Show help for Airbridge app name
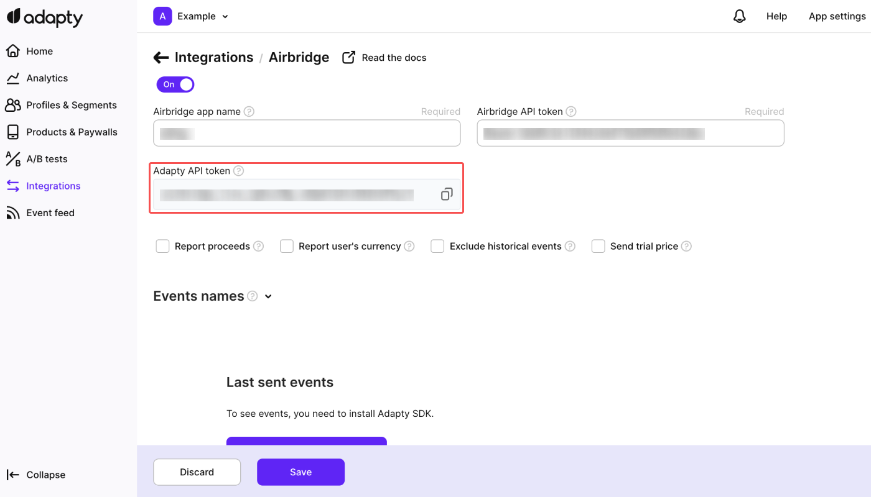The image size is (871, 497). click(249, 112)
